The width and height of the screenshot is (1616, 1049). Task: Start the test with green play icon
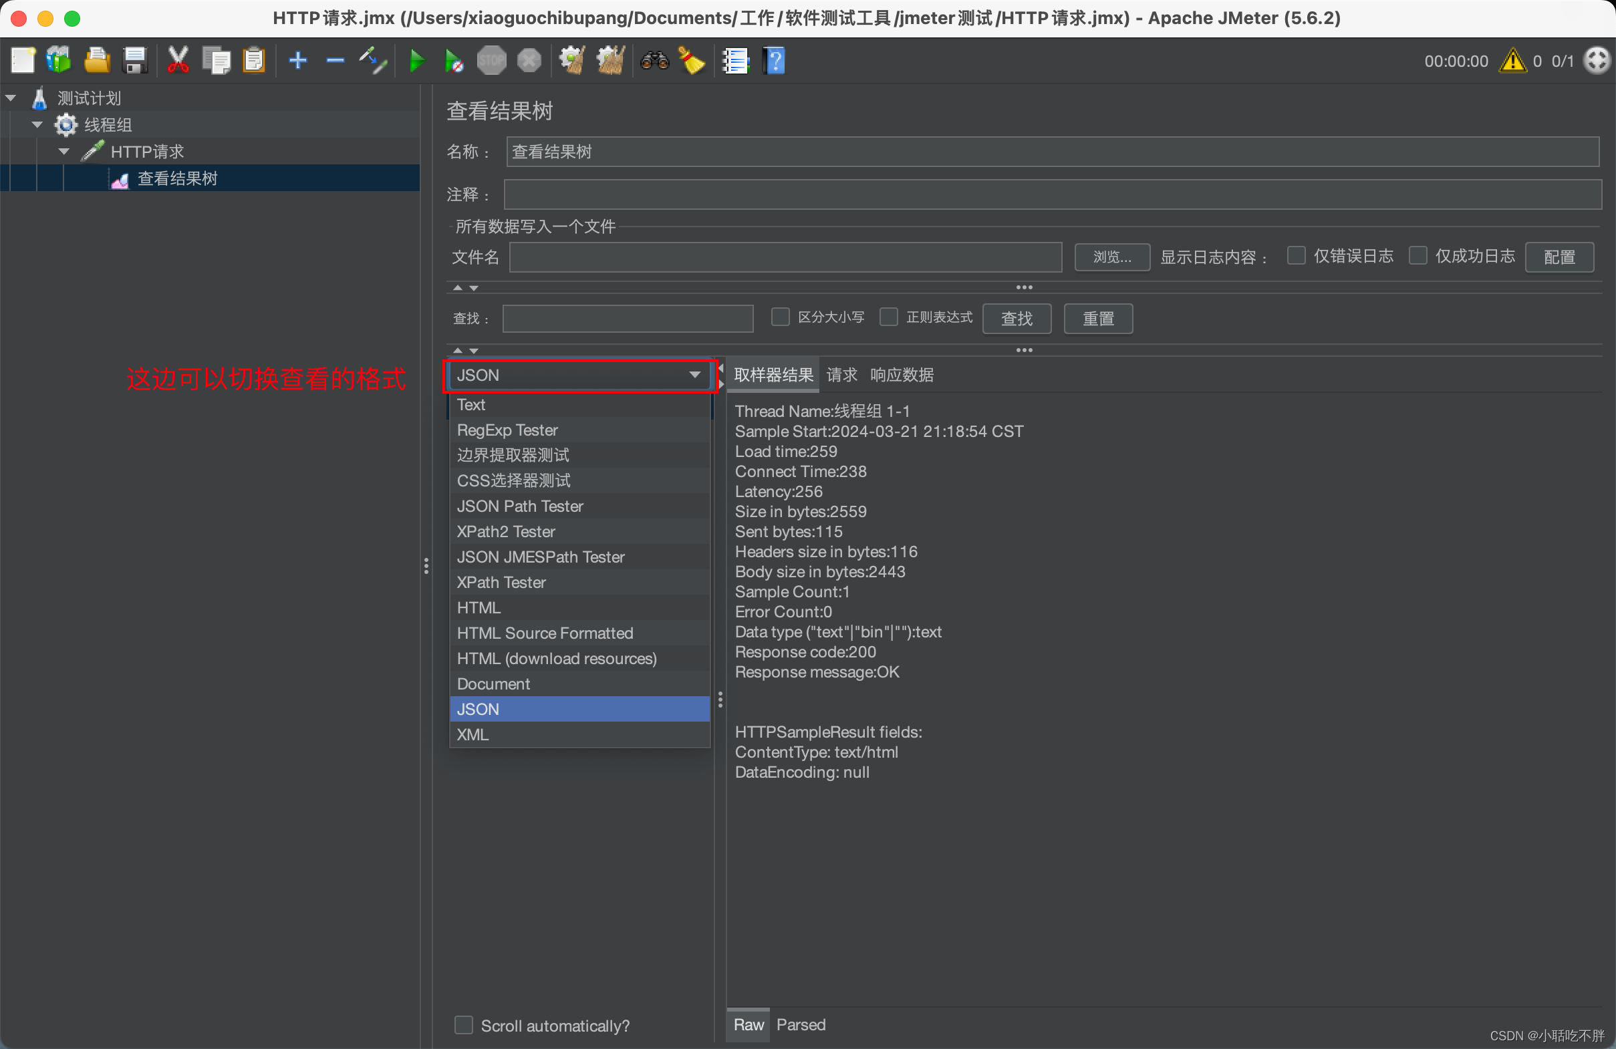pyautogui.click(x=417, y=61)
